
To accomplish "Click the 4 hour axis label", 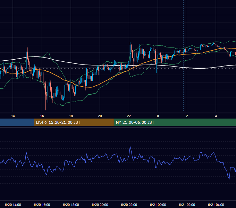I will coord(216,116).
